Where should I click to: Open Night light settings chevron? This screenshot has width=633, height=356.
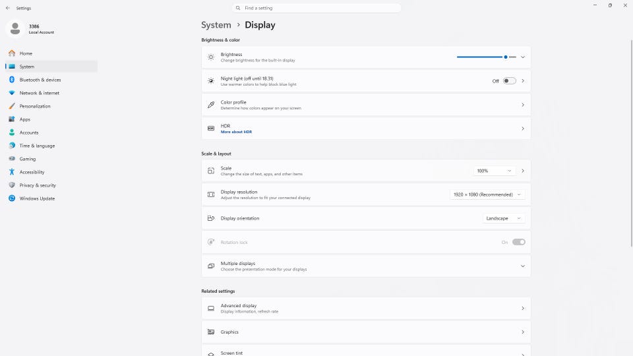tap(523, 81)
